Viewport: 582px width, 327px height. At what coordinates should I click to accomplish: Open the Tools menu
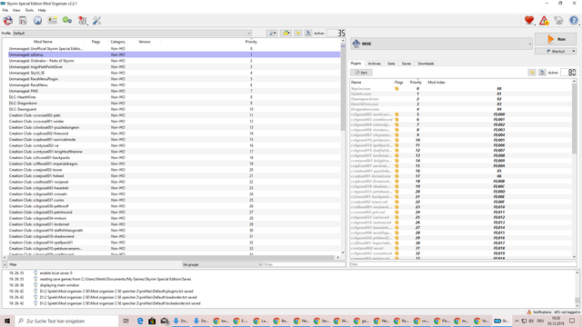coord(29,10)
